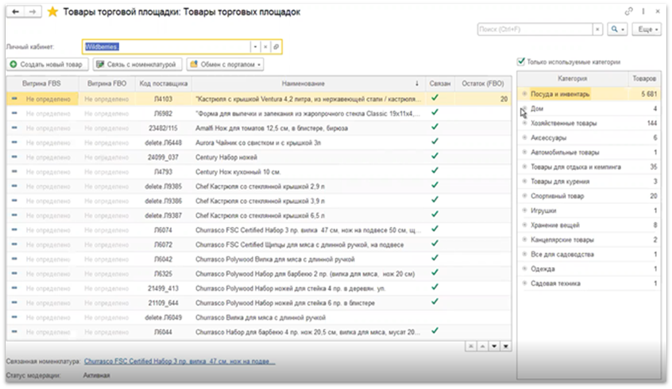
Task: Expand the Спортивный товар category
Action: coord(524,196)
